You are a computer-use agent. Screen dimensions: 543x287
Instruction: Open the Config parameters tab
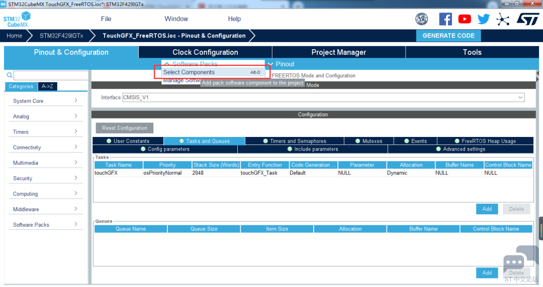165,149
